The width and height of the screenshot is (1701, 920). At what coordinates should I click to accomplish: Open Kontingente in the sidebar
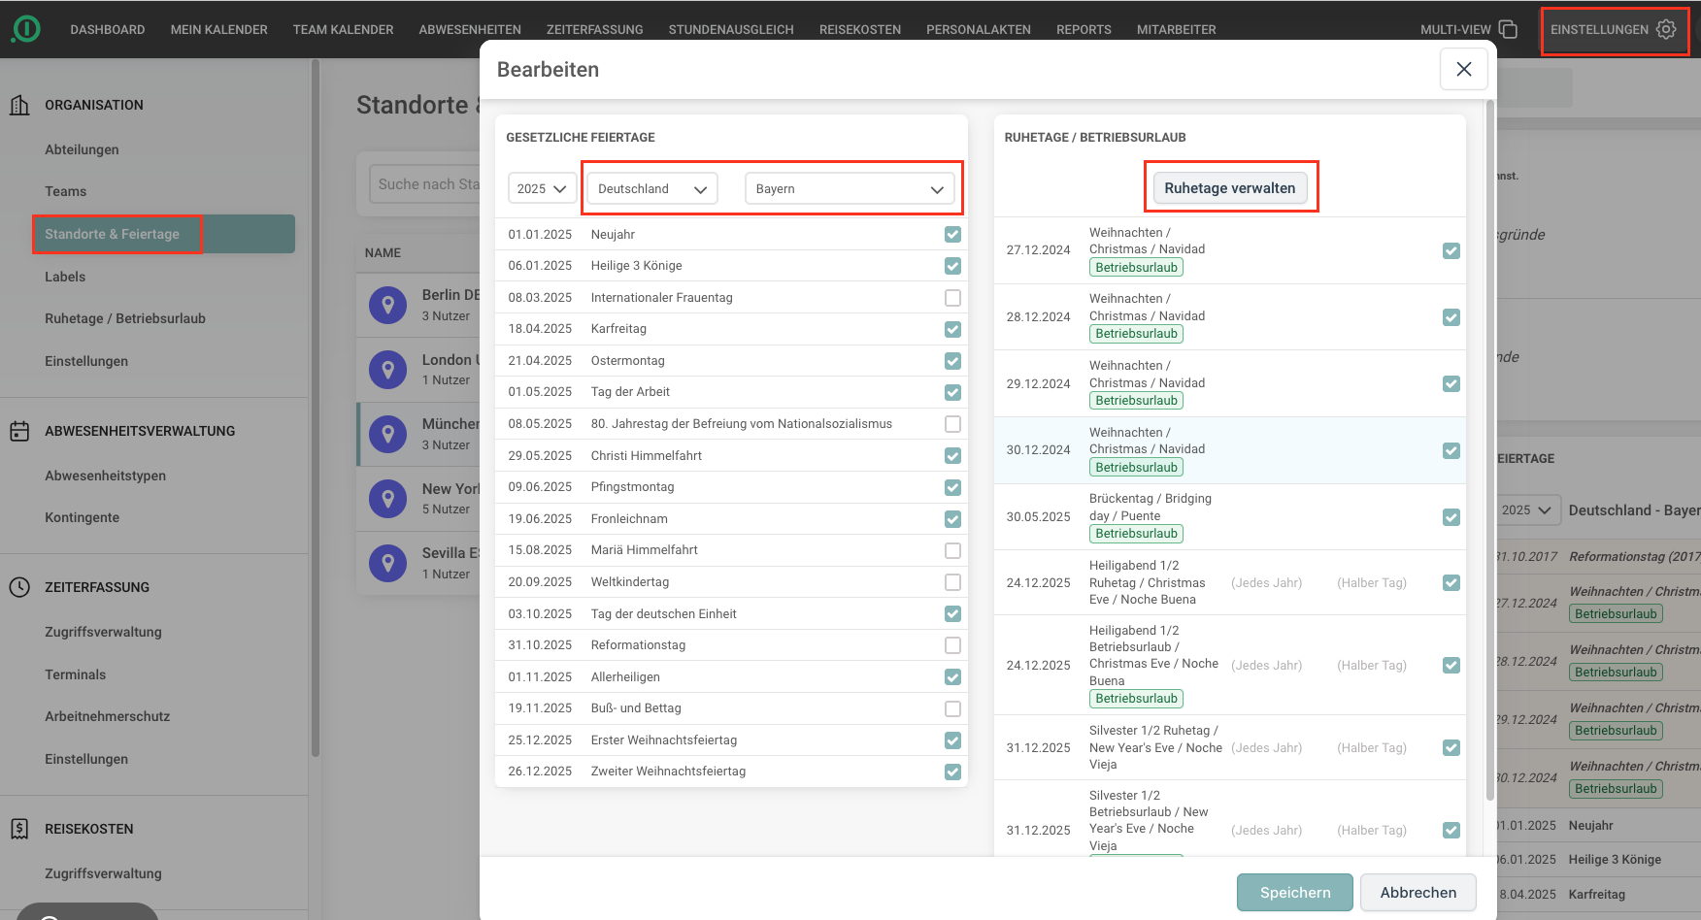(x=82, y=517)
